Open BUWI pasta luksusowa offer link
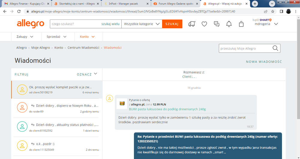This screenshot has height=159, width=300. [x=167, y=109]
